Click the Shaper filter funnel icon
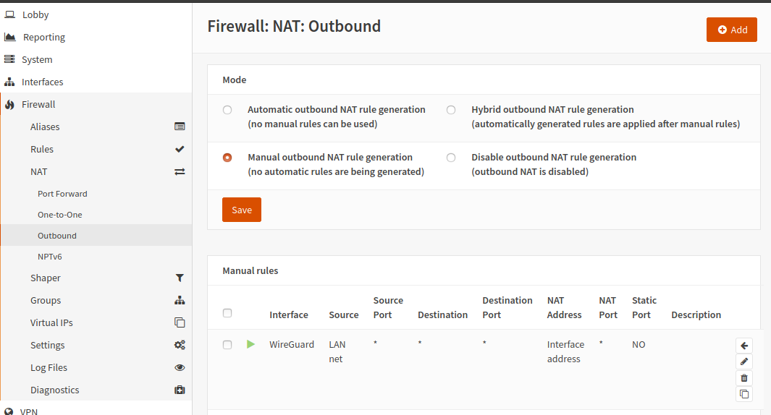The height and width of the screenshot is (415, 771). tap(180, 278)
